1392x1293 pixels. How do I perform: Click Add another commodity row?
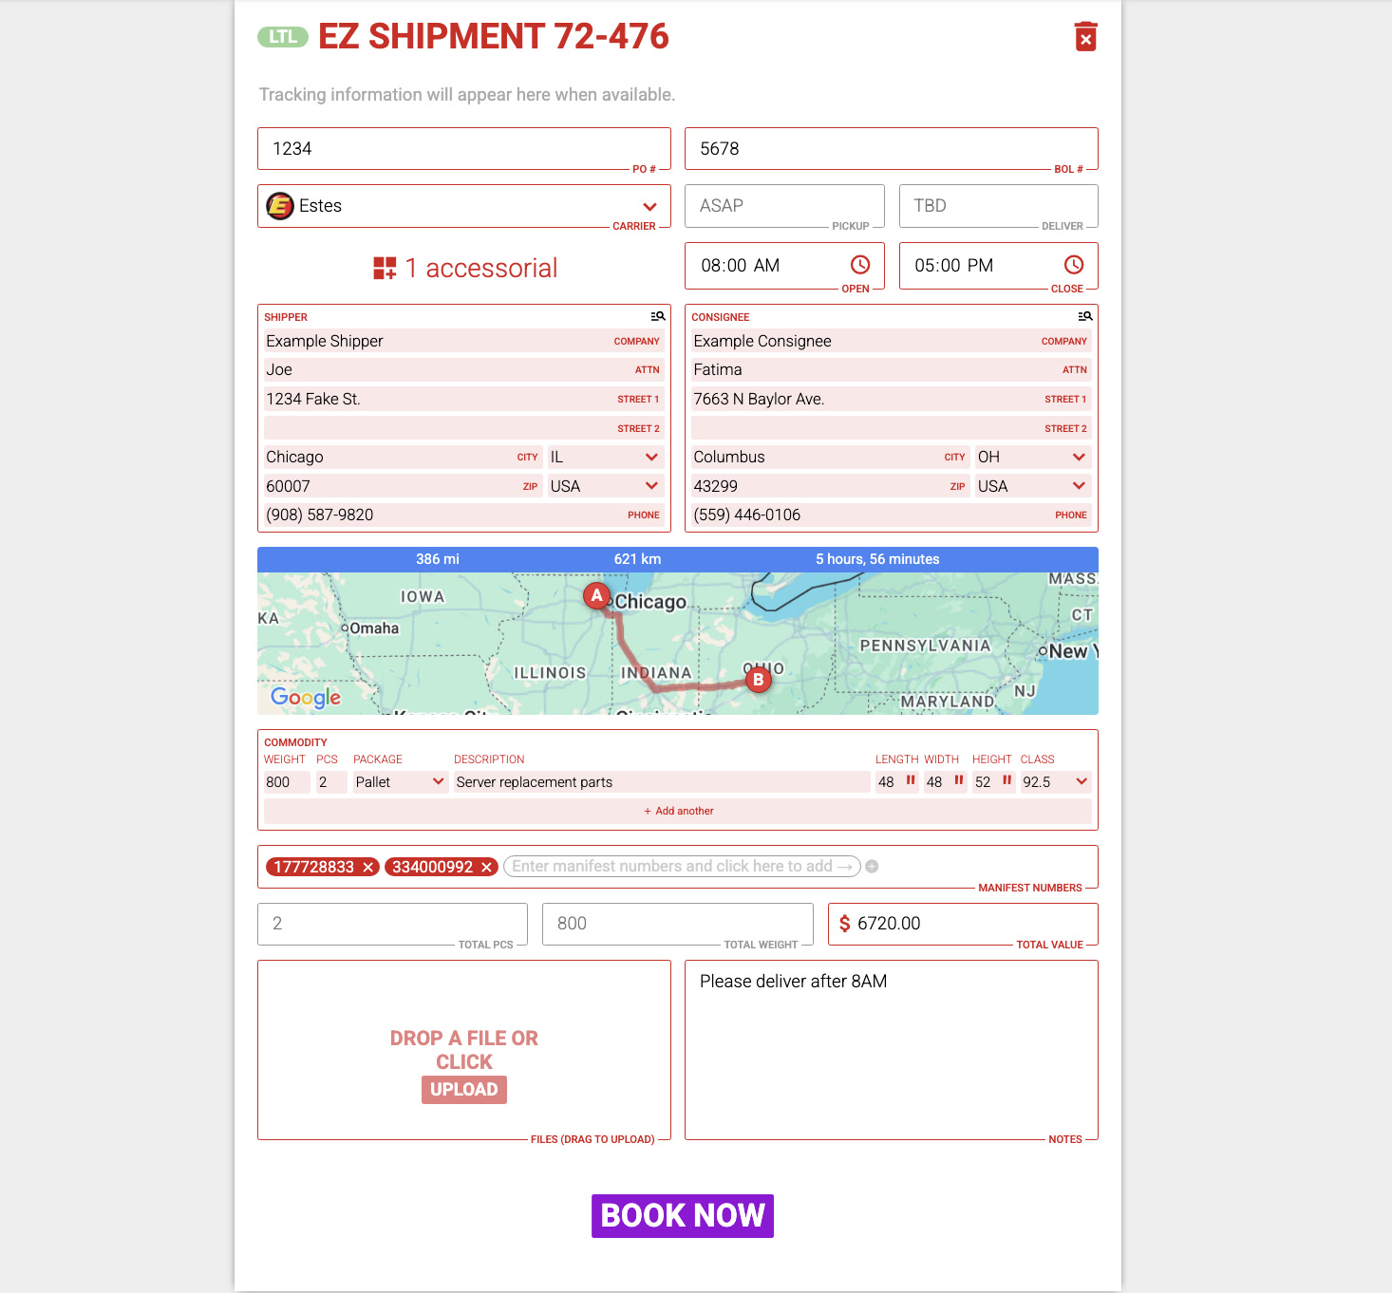click(x=678, y=811)
